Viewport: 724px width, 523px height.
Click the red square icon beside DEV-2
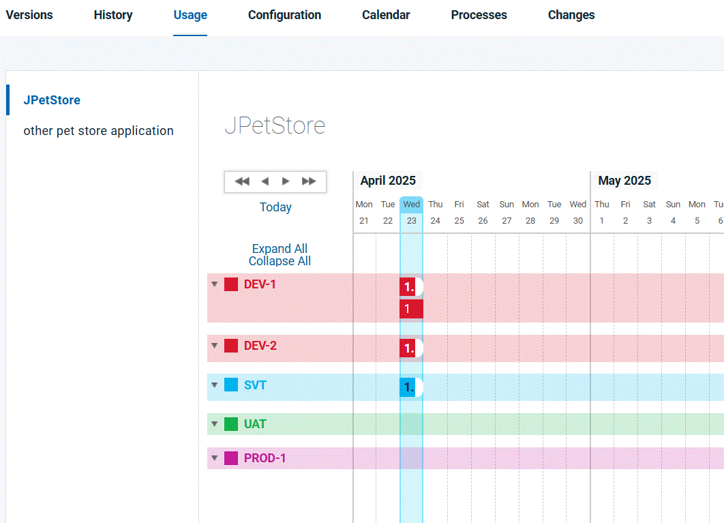point(232,346)
